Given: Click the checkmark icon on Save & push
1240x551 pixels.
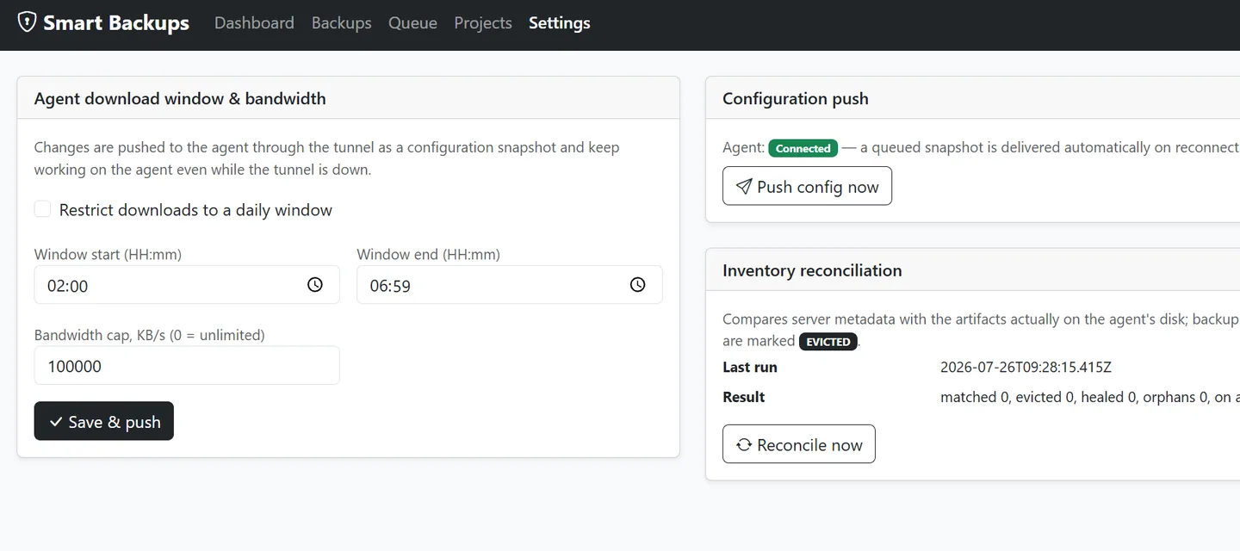Looking at the screenshot, I should pos(56,422).
